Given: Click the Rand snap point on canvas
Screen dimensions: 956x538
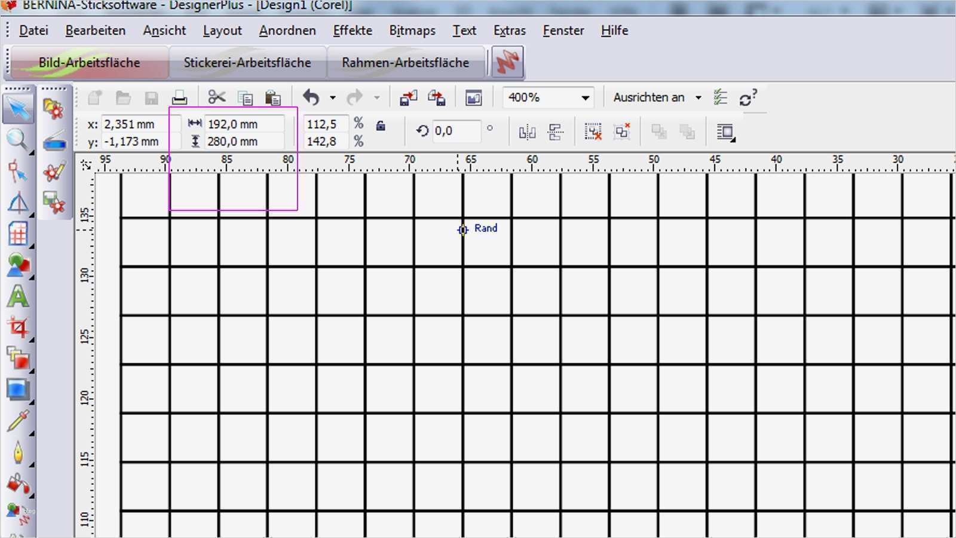Looking at the screenshot, I should 462,230.
